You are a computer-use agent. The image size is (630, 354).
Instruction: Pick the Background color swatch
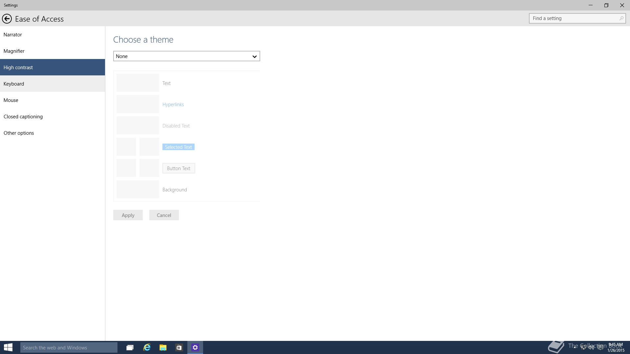tap(138, 189)
